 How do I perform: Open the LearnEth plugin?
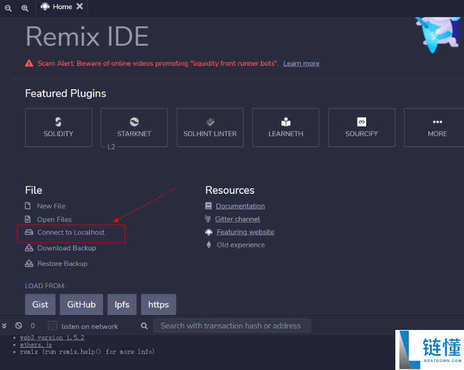pos(285,128)
